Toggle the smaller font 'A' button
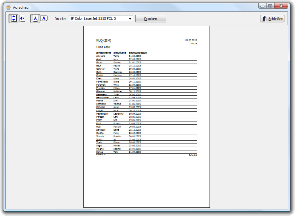This screenshot has height=216, width=295. [44, 18]
